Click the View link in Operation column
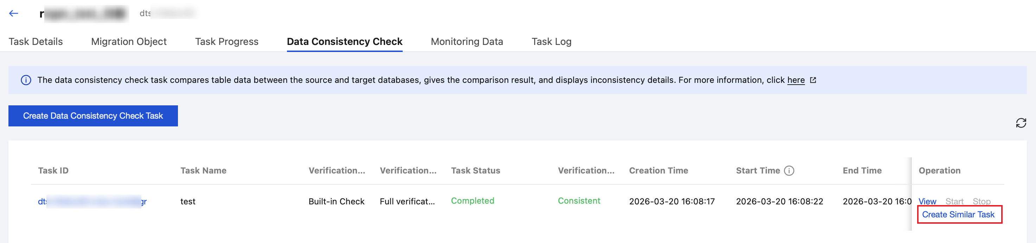The height and width of the screenshot is (243, 1036). coord(927,201)
